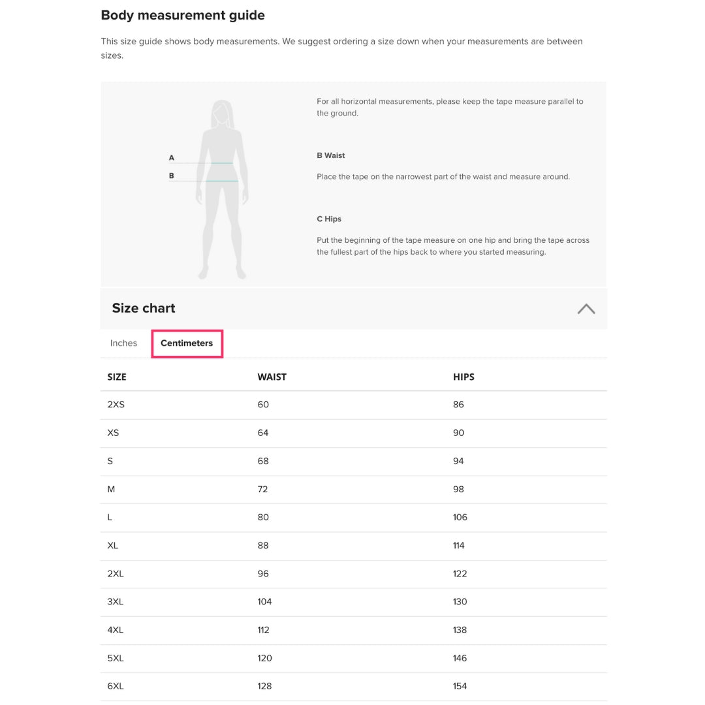Click the Size chart heading

point(144,308)
